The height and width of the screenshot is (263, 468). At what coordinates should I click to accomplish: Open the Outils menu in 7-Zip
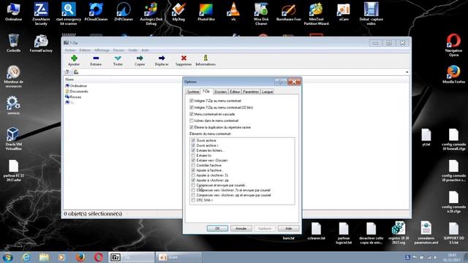point(133,50)
